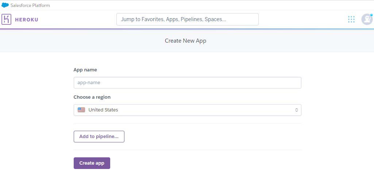Click the HEROKU wordmark in header

click(x=26, y=20)
